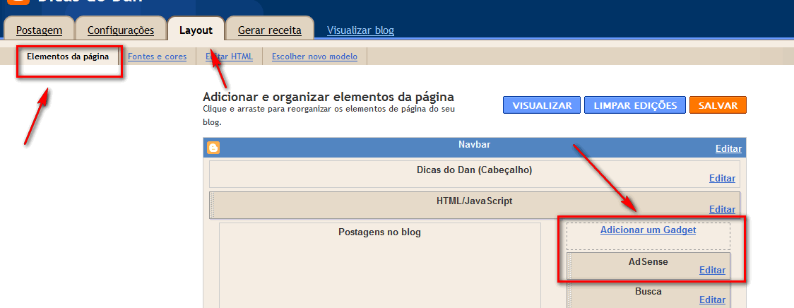The width and height of the screenshot is (794, 308).
Task: Open the Fontes e cores sub-tab
Action: coord(157,57)
